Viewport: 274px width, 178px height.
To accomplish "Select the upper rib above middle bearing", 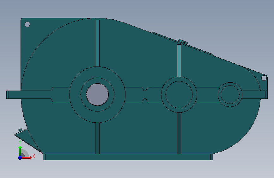I will click(x=179, y=60).
